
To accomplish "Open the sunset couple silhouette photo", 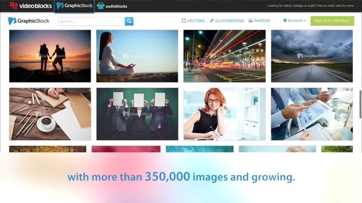I will (50, 56).
